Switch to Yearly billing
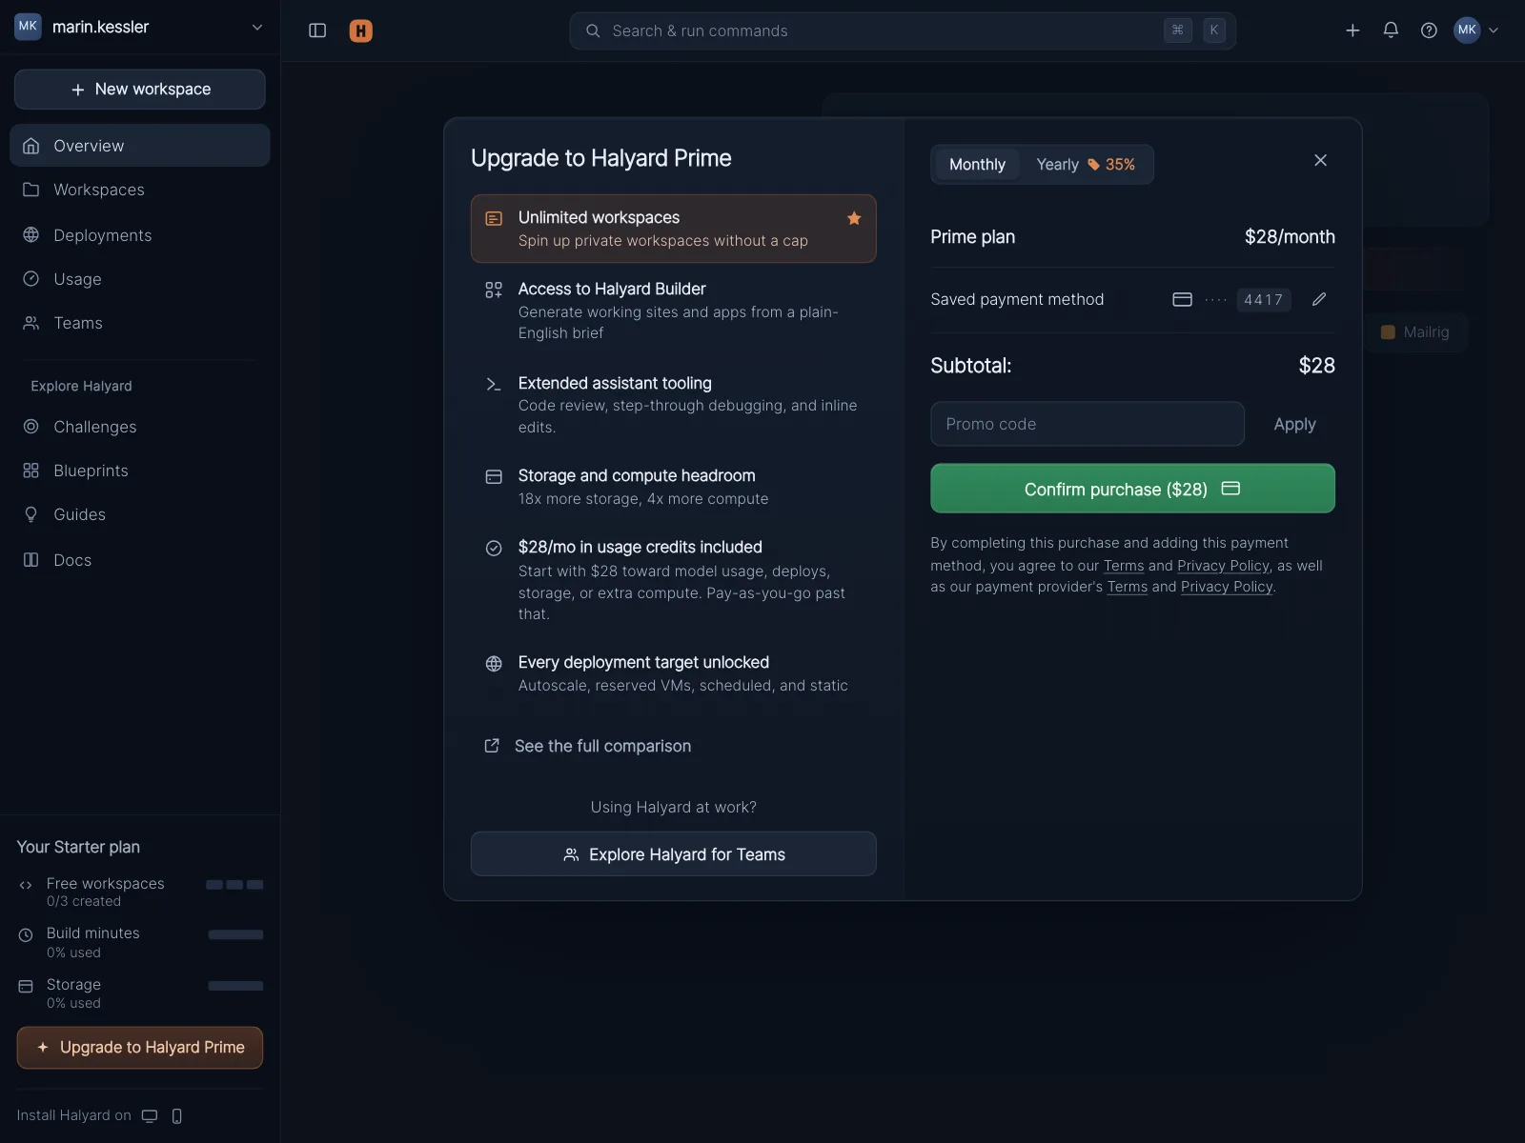1525x1143 pixels. [1086, 165]
